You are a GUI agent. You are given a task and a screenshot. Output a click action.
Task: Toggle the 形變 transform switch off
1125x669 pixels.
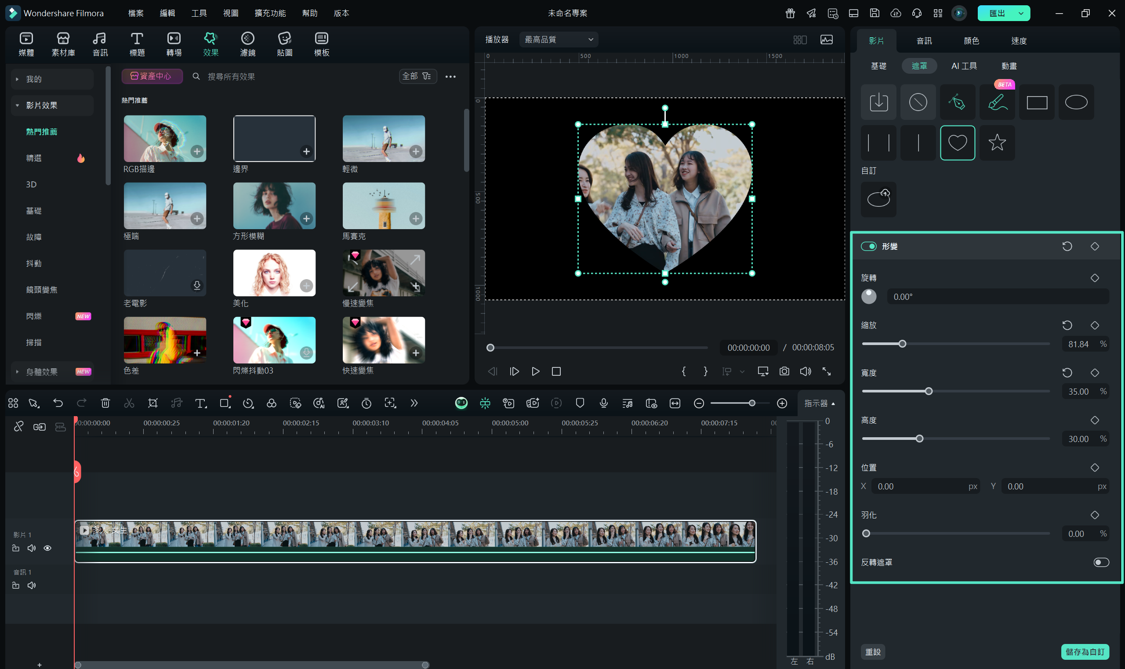[868, 246]
